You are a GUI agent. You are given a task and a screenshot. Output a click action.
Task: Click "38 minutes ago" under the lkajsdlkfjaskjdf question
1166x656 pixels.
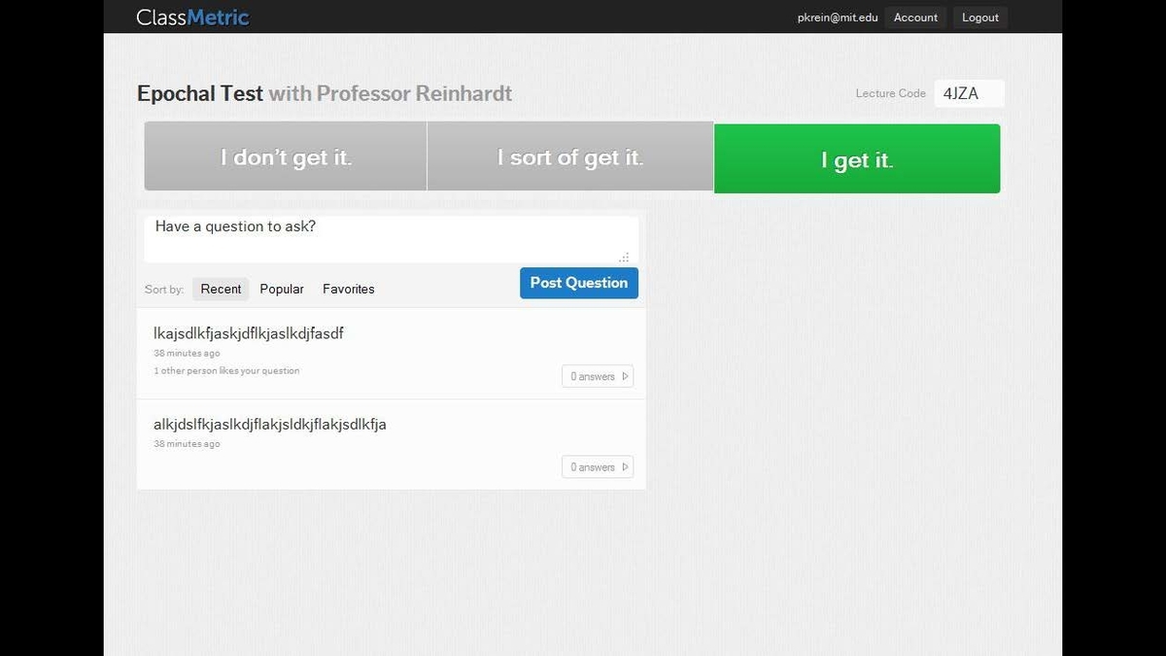(x=187, y=354)
